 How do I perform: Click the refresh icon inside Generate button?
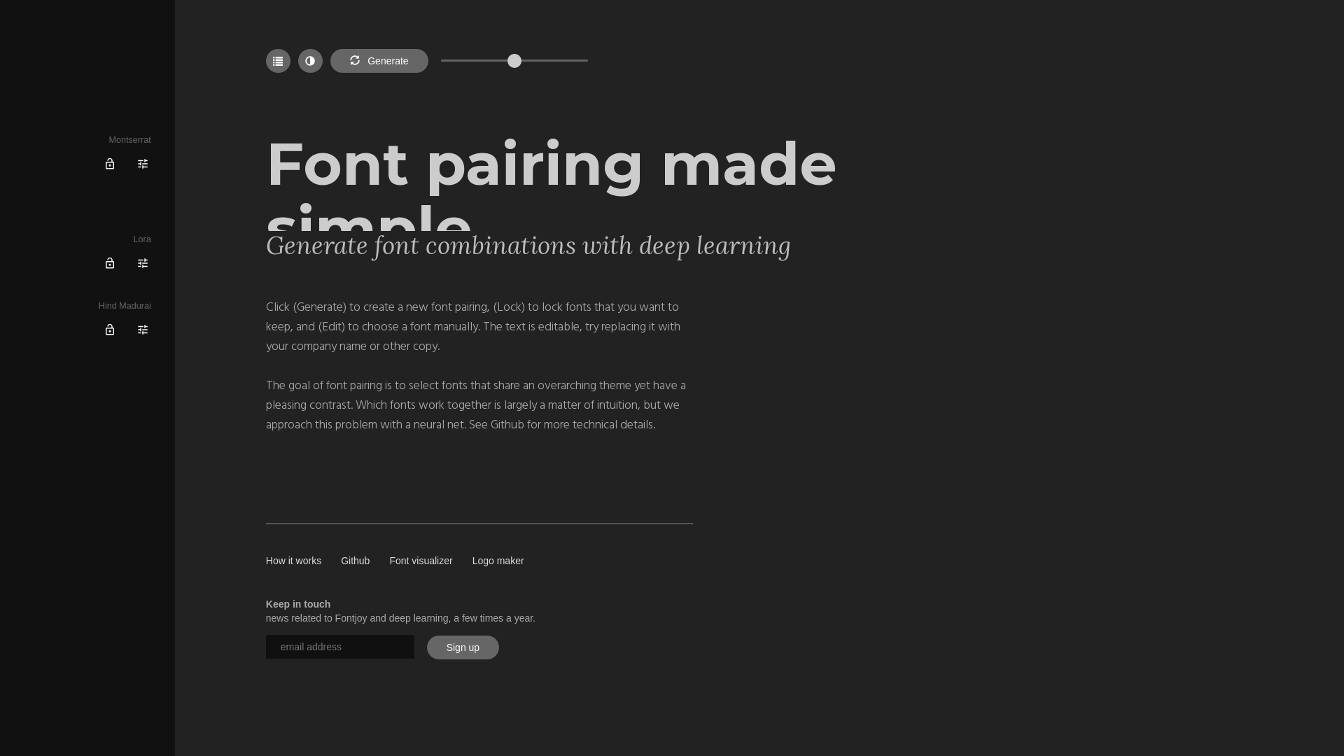[355, 61]
